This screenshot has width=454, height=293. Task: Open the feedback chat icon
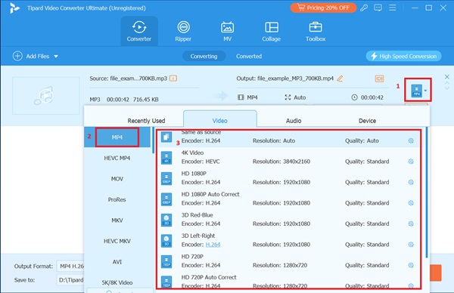tap(378, 8)
